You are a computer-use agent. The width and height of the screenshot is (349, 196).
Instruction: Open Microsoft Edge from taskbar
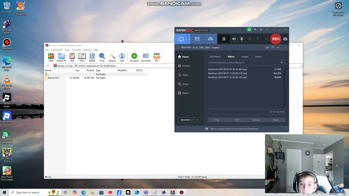point(83,193)
